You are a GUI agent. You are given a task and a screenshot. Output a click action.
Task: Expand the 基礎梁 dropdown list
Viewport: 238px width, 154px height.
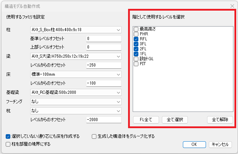coord(76,92)
